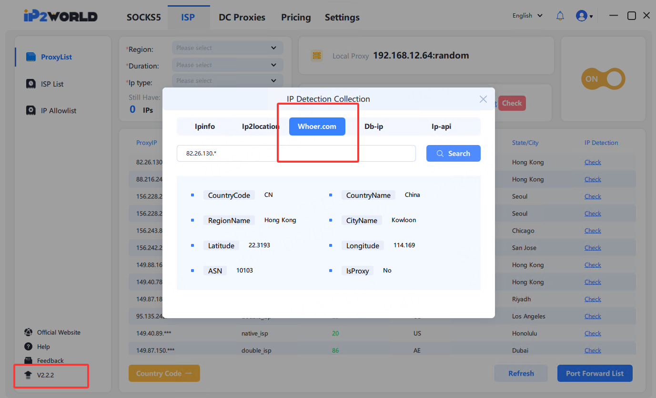The height and width of the screenshot is (398, 656).
Task: Click the Country Code button
Action: pyautogui.click(x=164, y=373)
